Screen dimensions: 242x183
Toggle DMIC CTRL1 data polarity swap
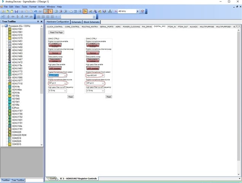[x=93, y=60]
